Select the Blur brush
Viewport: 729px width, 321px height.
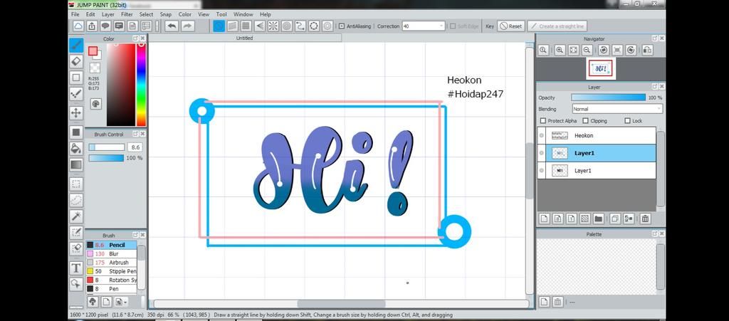pos(112,253)
